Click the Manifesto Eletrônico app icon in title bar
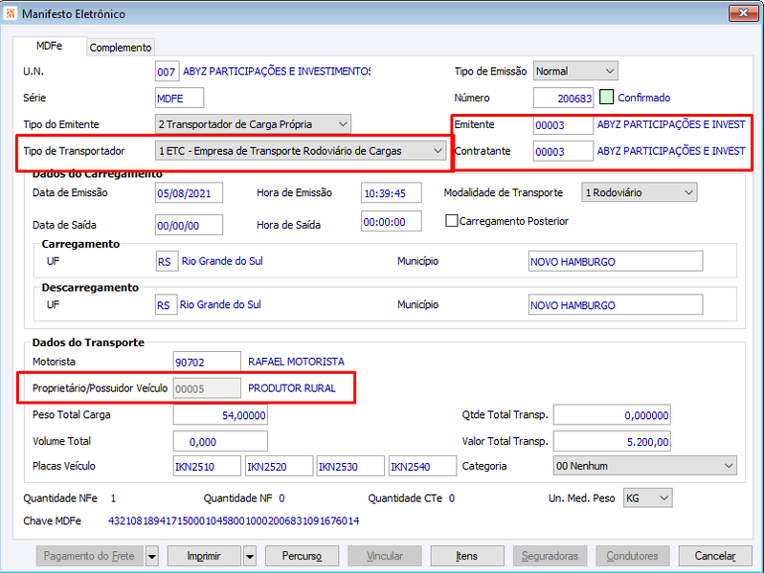Screen dimensions: 764x573 tap(11, 13)
